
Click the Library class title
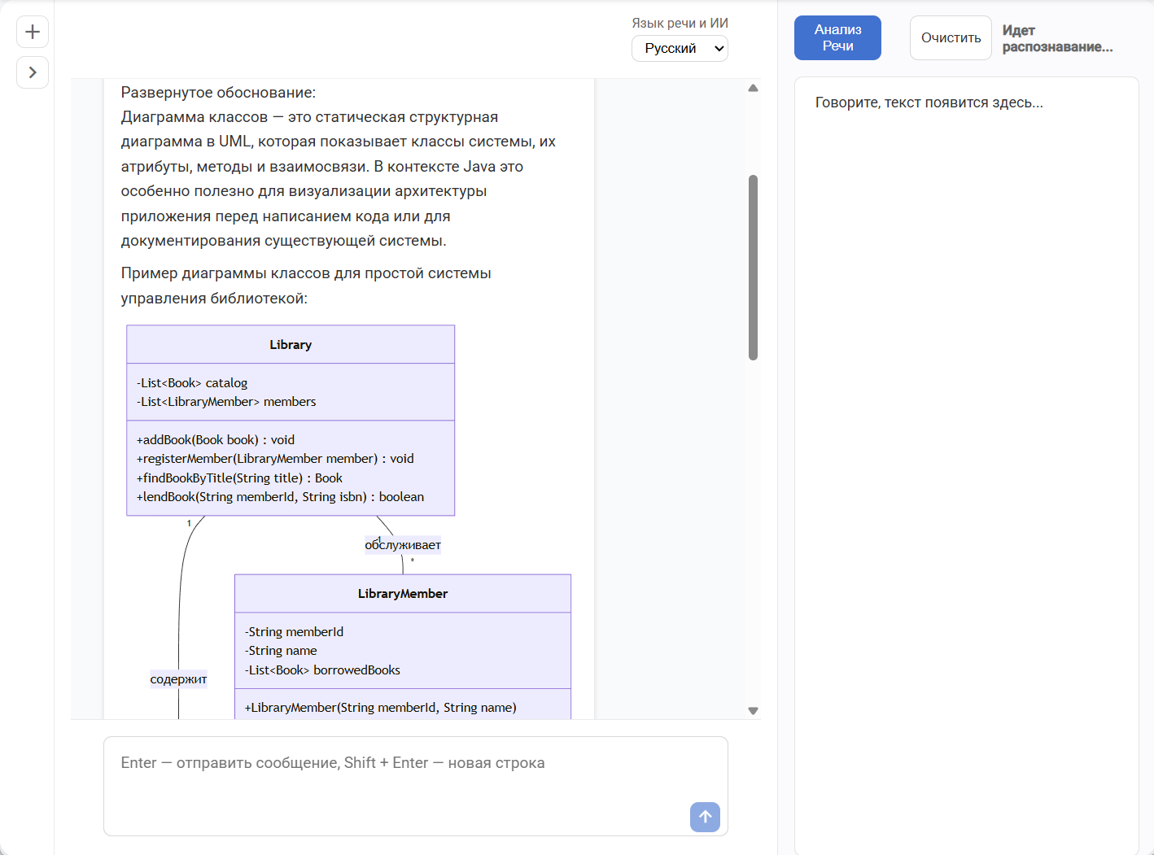(291, 345)
